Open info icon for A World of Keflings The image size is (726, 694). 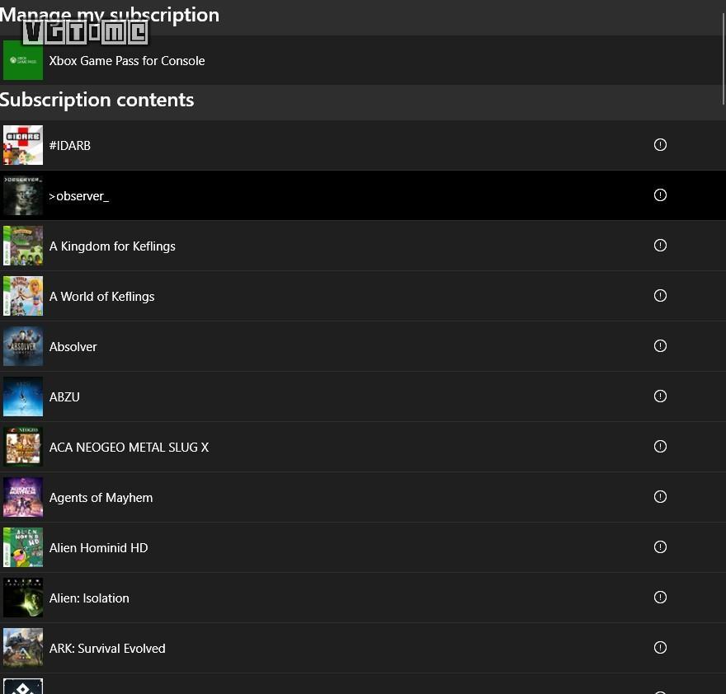click(660, 295)
